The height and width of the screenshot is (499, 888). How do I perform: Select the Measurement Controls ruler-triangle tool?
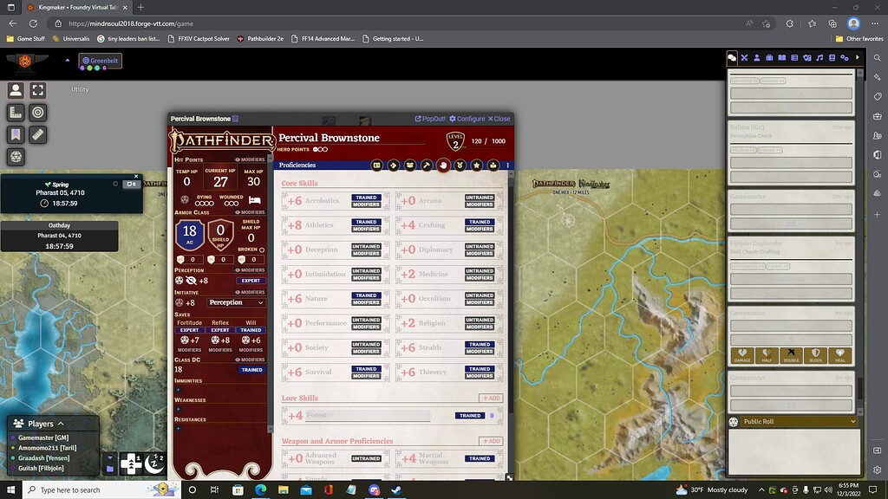[x=16, y=113]
